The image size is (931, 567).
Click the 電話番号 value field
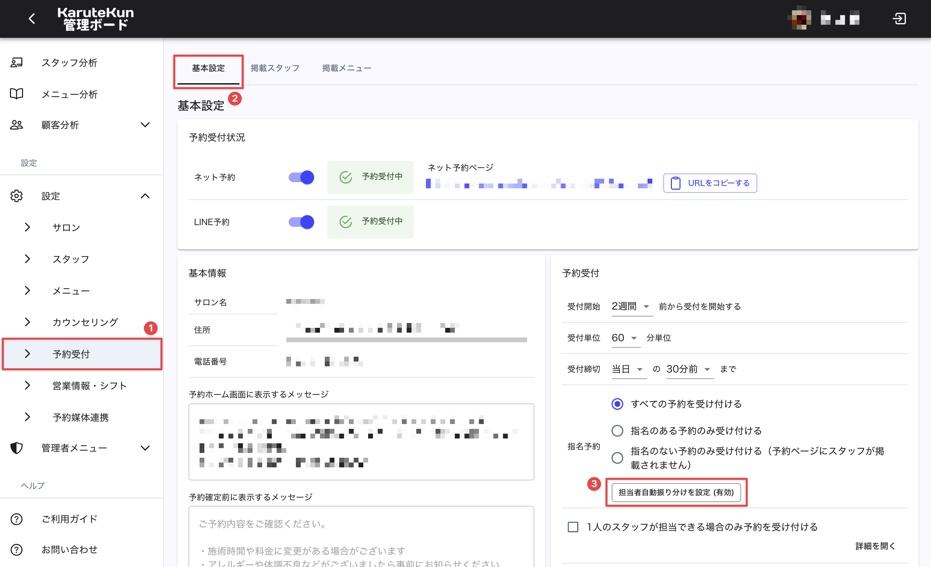coord(324,361)
